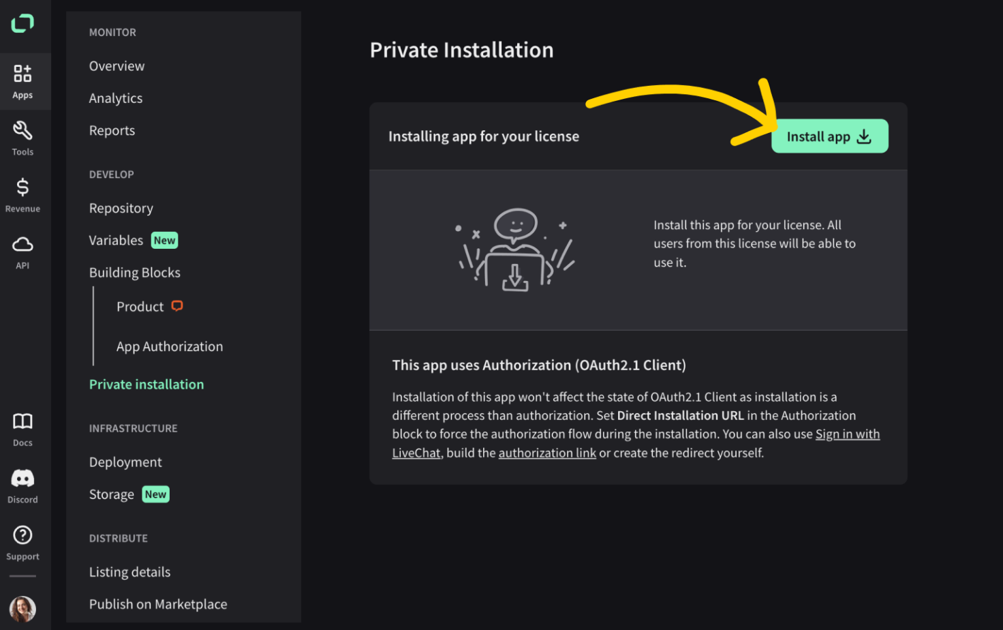1003x630 pixels.
Task: Open Docs book icon
Action: pos(22,421)
